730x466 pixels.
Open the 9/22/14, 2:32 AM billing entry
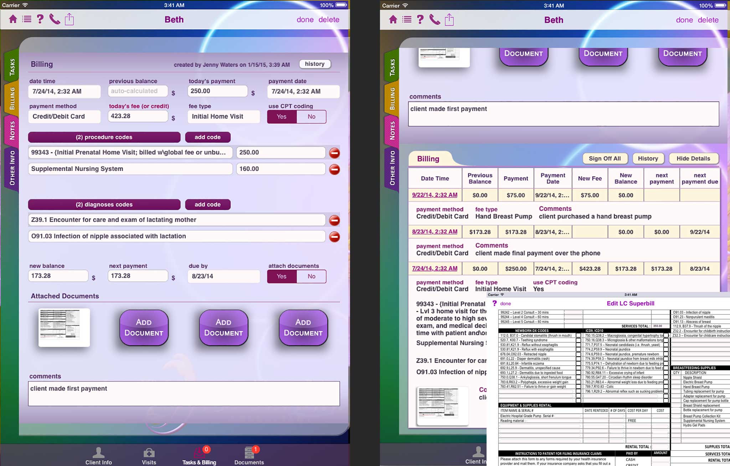point(435,195)
